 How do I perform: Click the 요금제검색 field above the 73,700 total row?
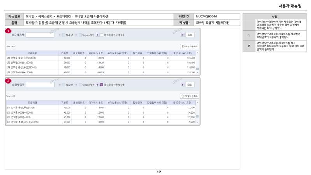pos(40,85)
